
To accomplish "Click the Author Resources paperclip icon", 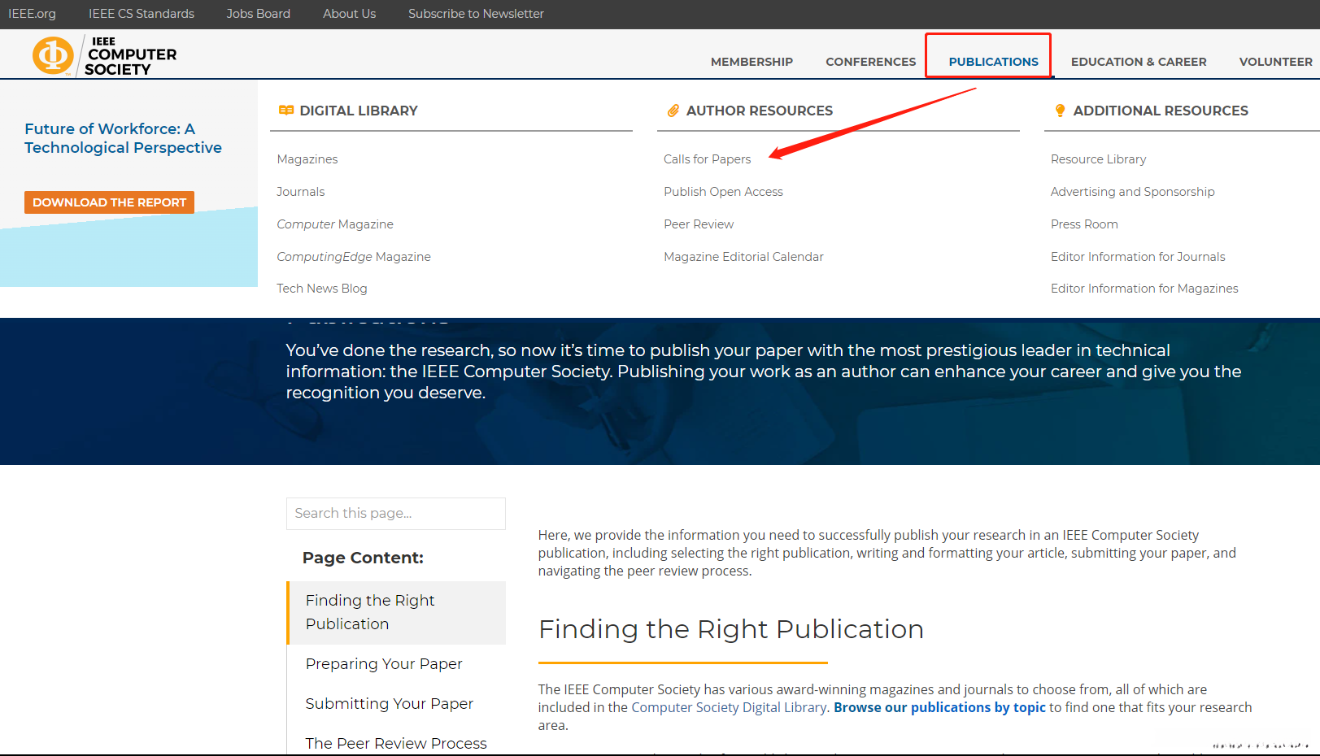I will tap(673, 111).
